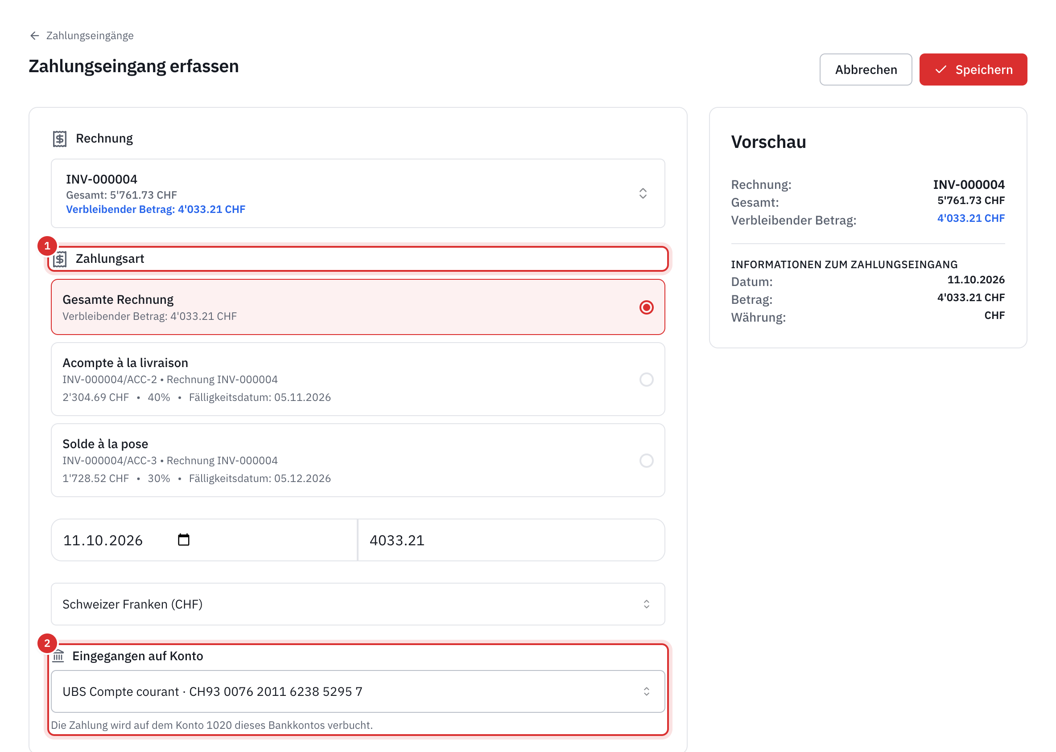Image resolution: width=1056 pixels, height=752 pixels.
Task: Click the bank icon beside Eingegangen auf Konto
Action: 58,656
